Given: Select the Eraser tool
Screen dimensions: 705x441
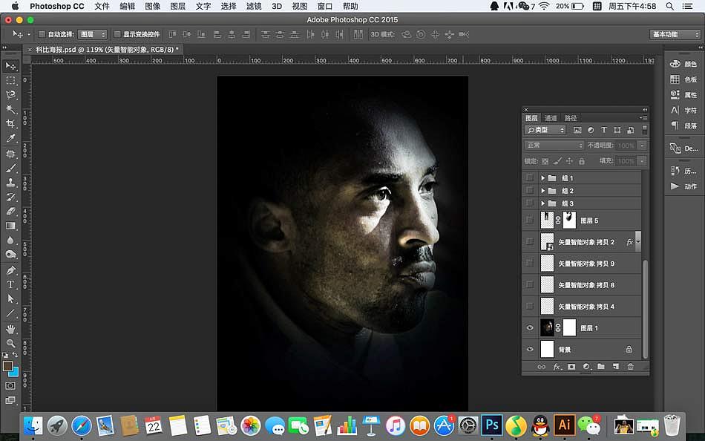Looking at the screenshot, I should [x=11, y=212].
